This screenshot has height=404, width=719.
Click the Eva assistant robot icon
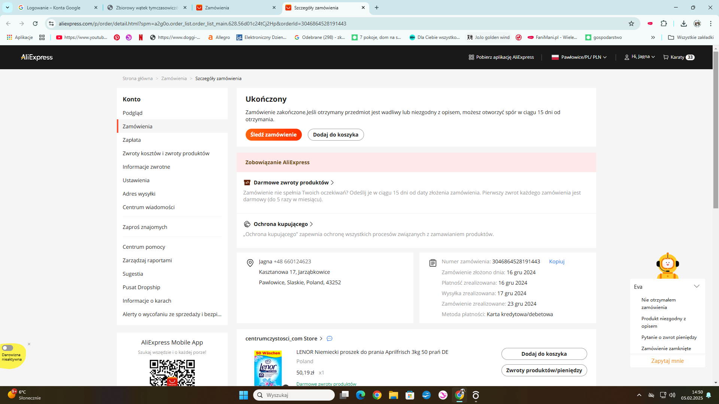pyautogui.click(x=667, y=266)
